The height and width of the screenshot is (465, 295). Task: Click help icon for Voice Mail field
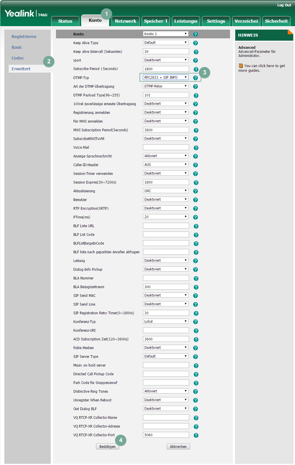196,148
